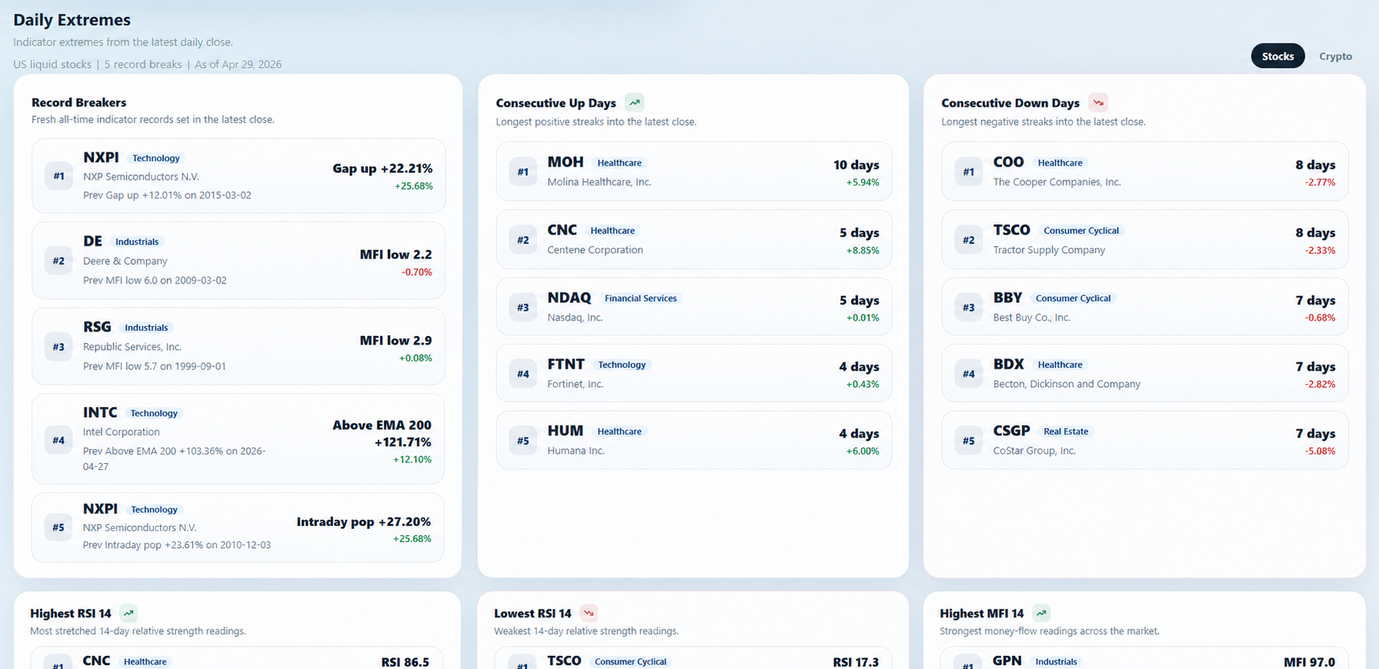Click 'Prev MFI low 6.0 on 2009-03-02' text
1379x669 pixels.
click(155, 280)
